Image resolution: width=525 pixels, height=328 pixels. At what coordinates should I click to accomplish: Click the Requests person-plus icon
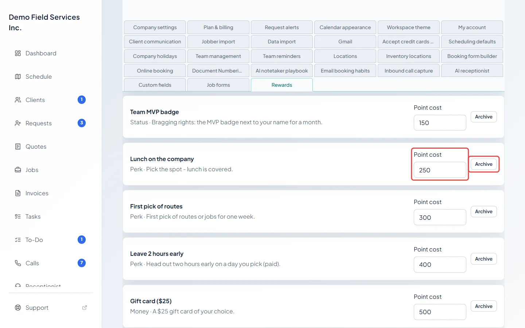click(x=18, y=123)
